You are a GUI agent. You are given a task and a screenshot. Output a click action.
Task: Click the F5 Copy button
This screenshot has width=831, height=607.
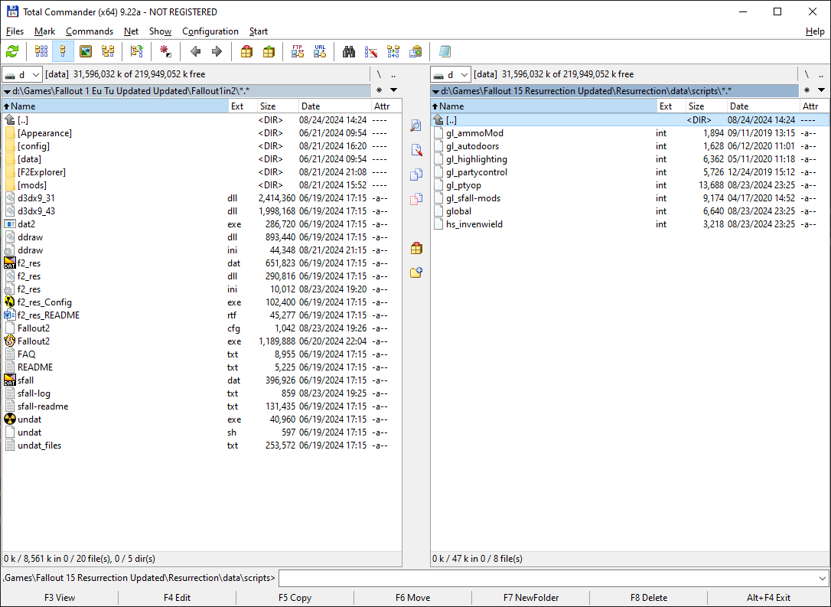295,598
